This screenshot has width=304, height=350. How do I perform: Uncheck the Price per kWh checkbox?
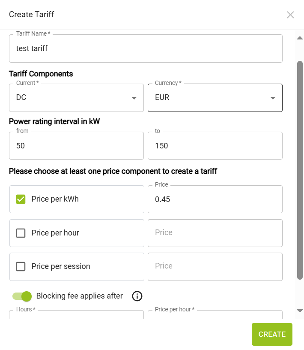[21, 199]
